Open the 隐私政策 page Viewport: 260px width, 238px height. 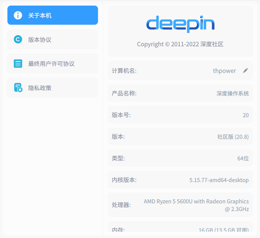click(x=53, y=88)
